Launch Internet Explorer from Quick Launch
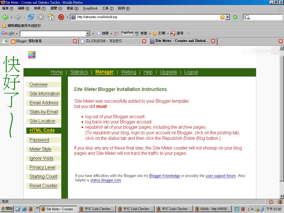 [24, 209]
